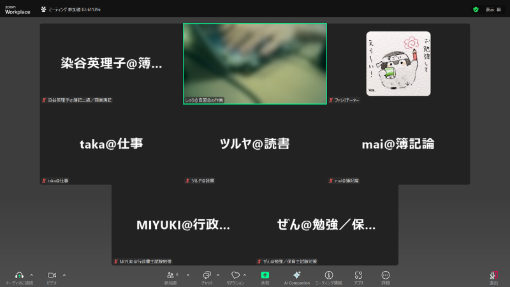
Task: Click the paw meeting participant ID icon
Action: (43, 10)
